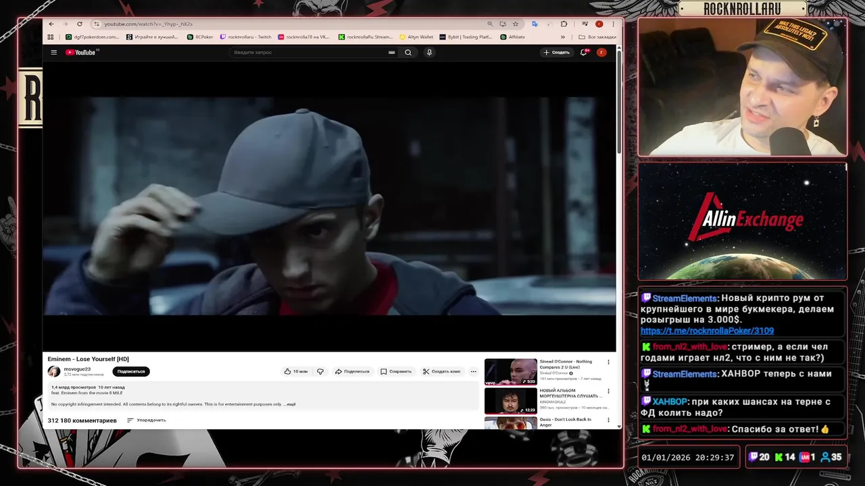Subscribe with the Подписаться button

[131, 371]
